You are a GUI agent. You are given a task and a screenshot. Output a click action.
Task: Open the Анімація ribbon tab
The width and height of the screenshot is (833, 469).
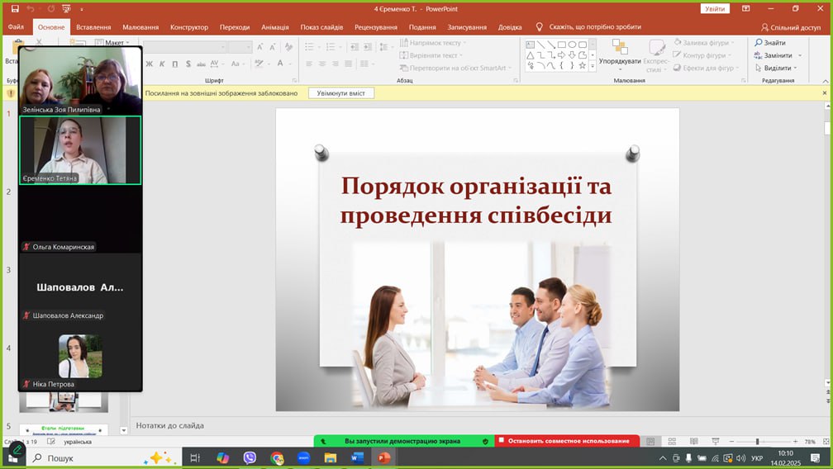point(275,27)
